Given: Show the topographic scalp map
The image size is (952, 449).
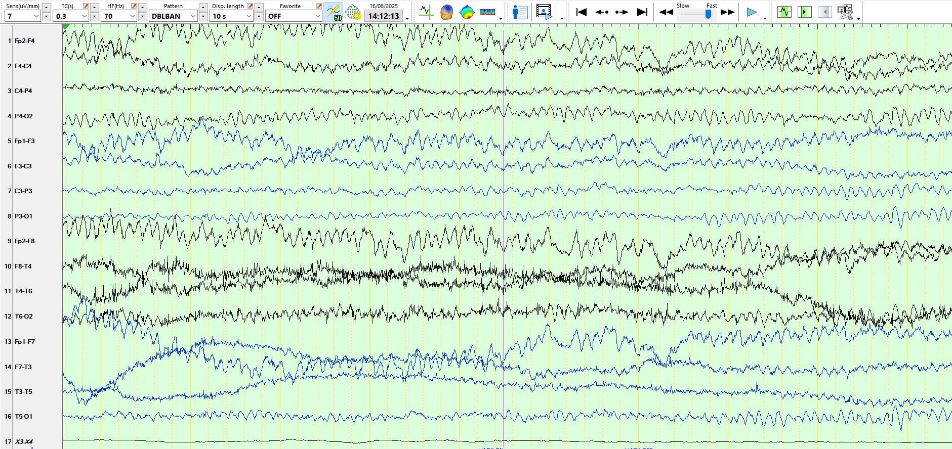Looking at the screenshot, I should (467, 12).
